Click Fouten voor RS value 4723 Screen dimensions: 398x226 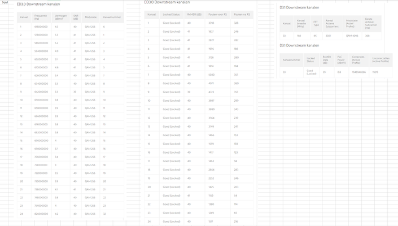tap(211, 92)
